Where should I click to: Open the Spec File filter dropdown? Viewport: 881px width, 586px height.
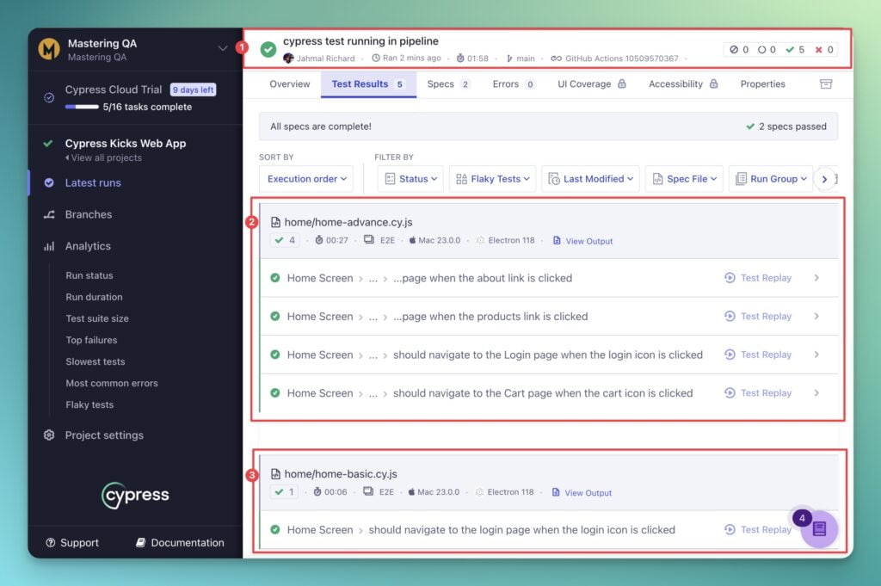click(684, 179)
